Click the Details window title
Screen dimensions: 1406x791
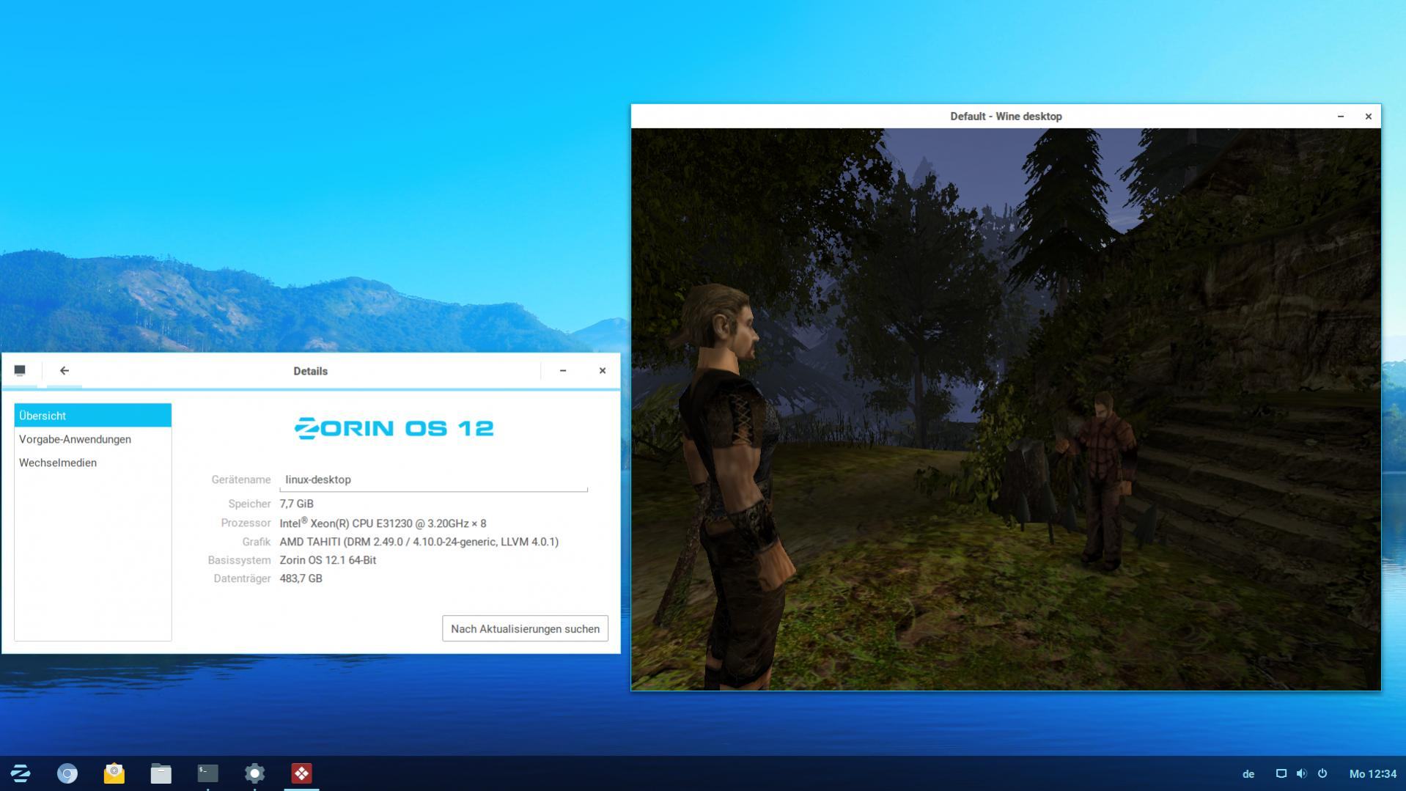point(310,371)
